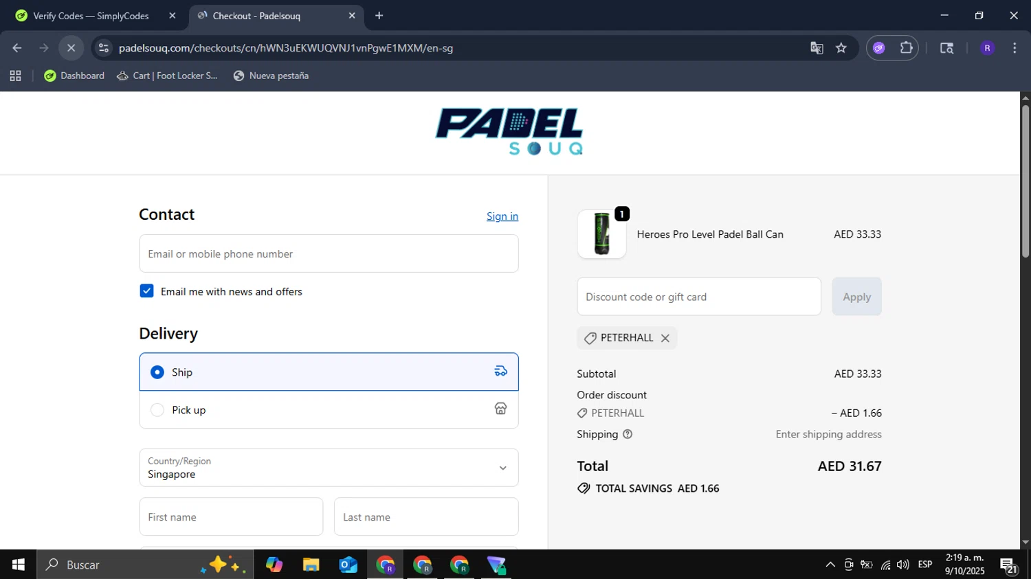
Task: Open the SimplyCodes extension icon
Action: coord(879,48)
